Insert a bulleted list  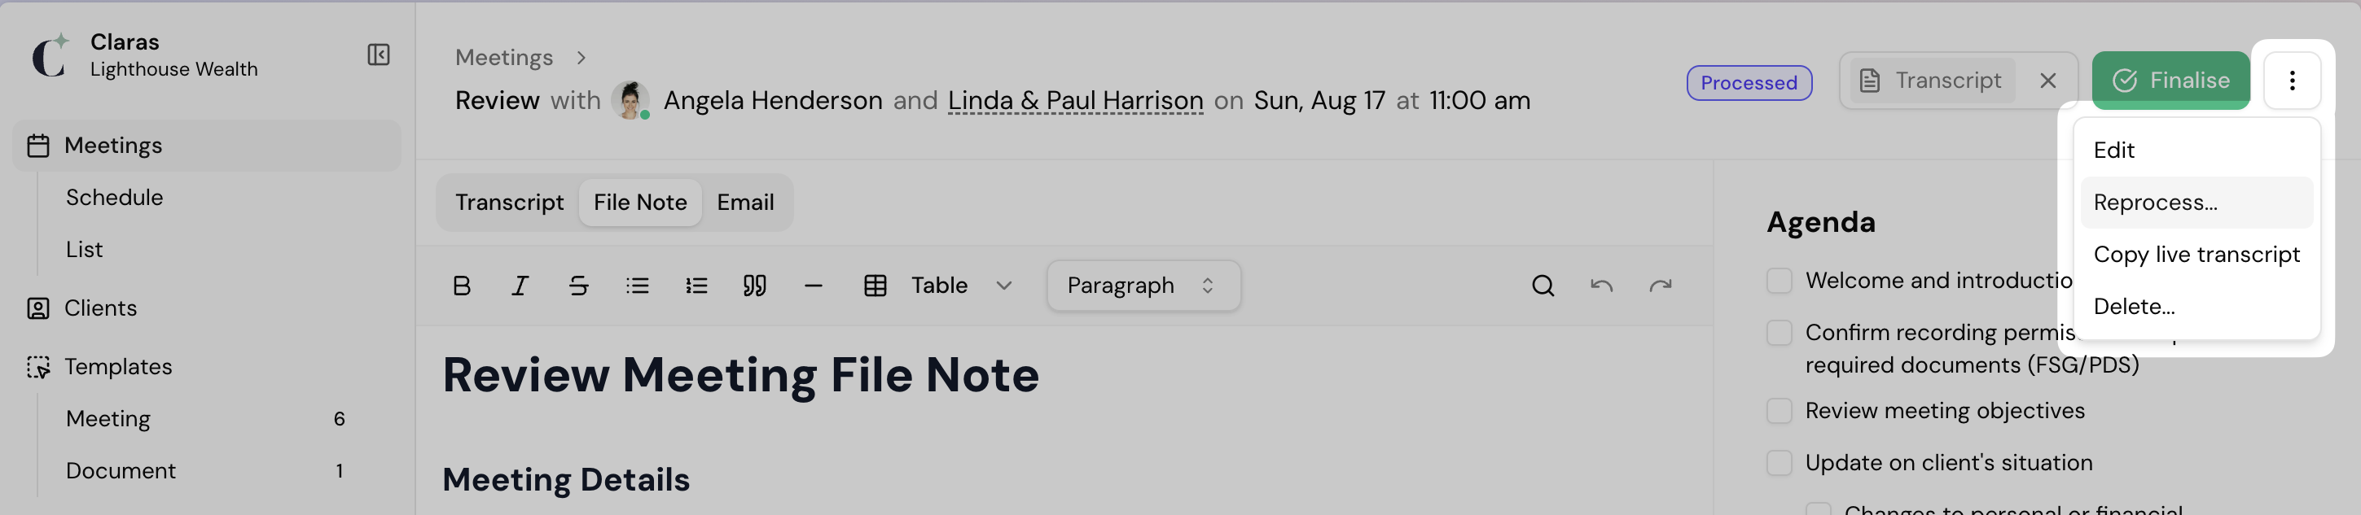tap(637, 286)
